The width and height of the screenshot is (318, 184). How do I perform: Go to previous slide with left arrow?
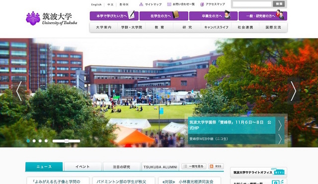(19, 91)
